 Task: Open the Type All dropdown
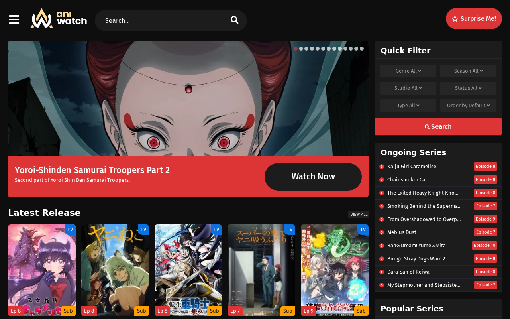point(408,105)
